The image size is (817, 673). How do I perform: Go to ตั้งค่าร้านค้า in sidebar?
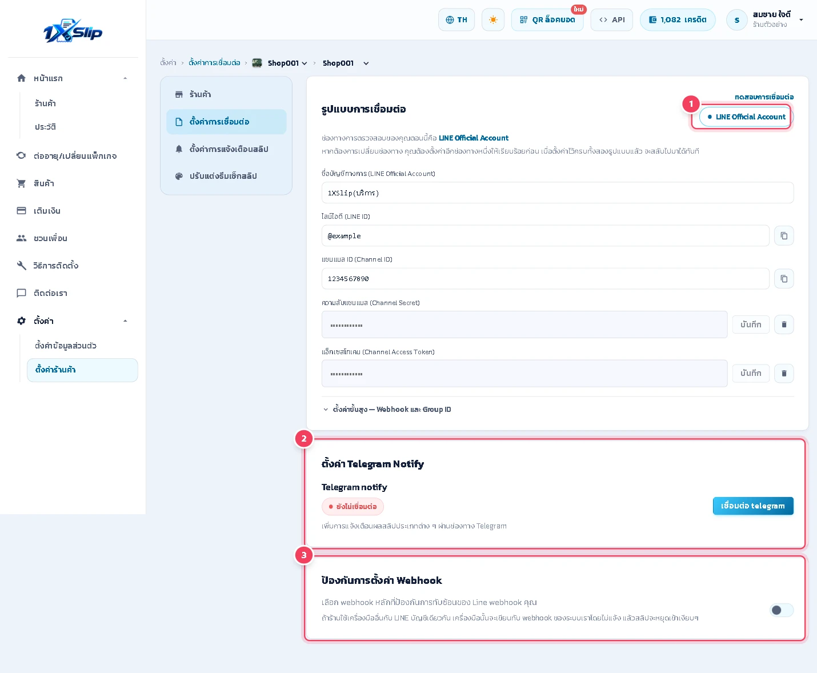(x=82, y=370)
